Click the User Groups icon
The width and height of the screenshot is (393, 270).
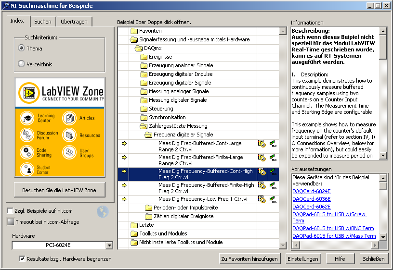point(69,152)
